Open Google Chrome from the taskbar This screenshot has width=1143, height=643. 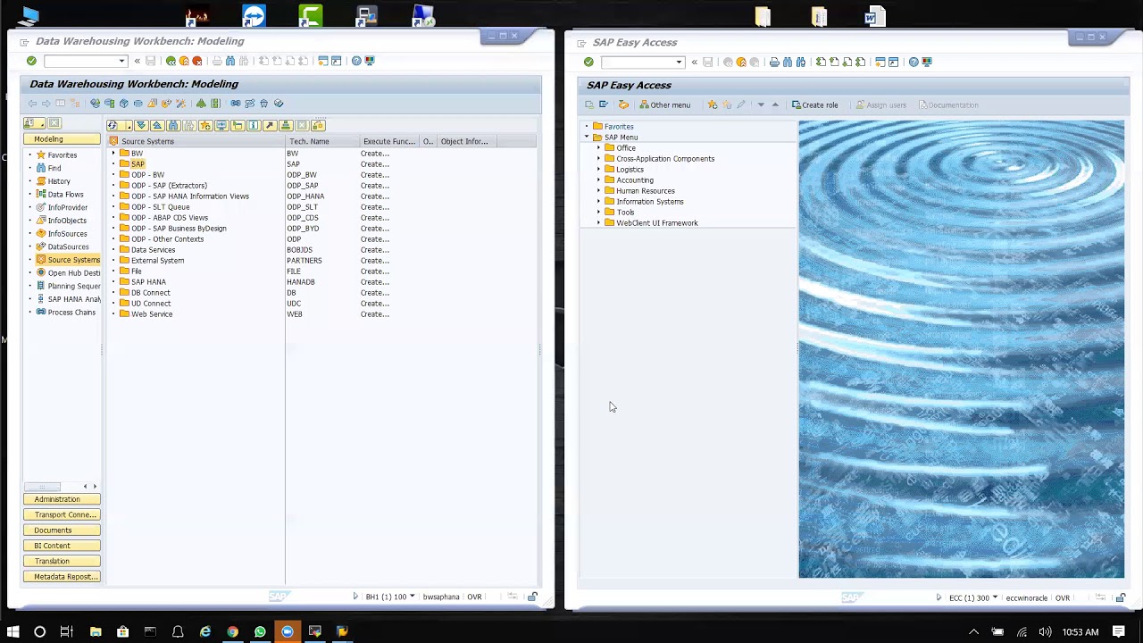tap(232, 631)
